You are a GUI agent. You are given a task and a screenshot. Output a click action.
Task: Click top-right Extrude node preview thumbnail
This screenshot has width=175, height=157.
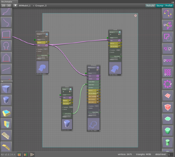[x=115, y=68]
